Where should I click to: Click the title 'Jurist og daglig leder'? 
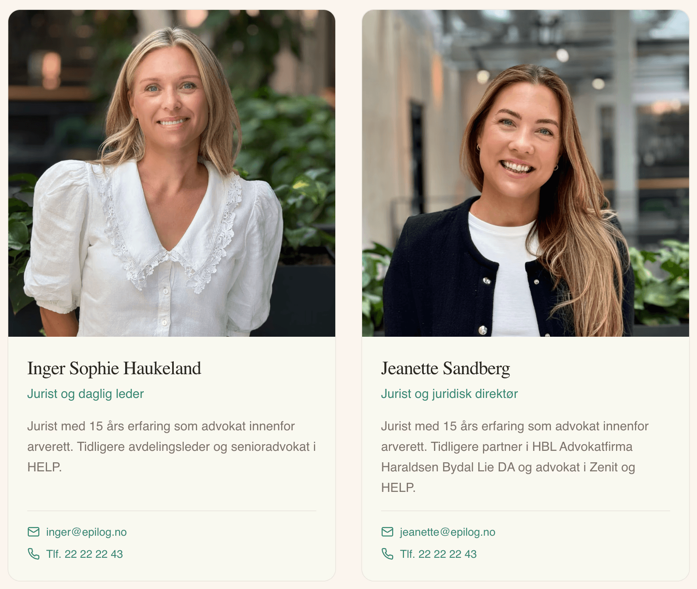coord(85,394)
